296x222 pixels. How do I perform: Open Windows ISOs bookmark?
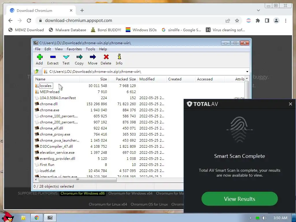(141, 30)
